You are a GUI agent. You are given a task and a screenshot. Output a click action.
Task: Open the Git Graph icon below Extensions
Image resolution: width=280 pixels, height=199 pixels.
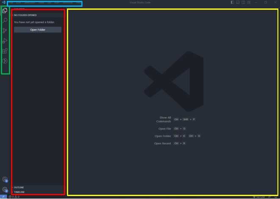click(x=5, y=61)
